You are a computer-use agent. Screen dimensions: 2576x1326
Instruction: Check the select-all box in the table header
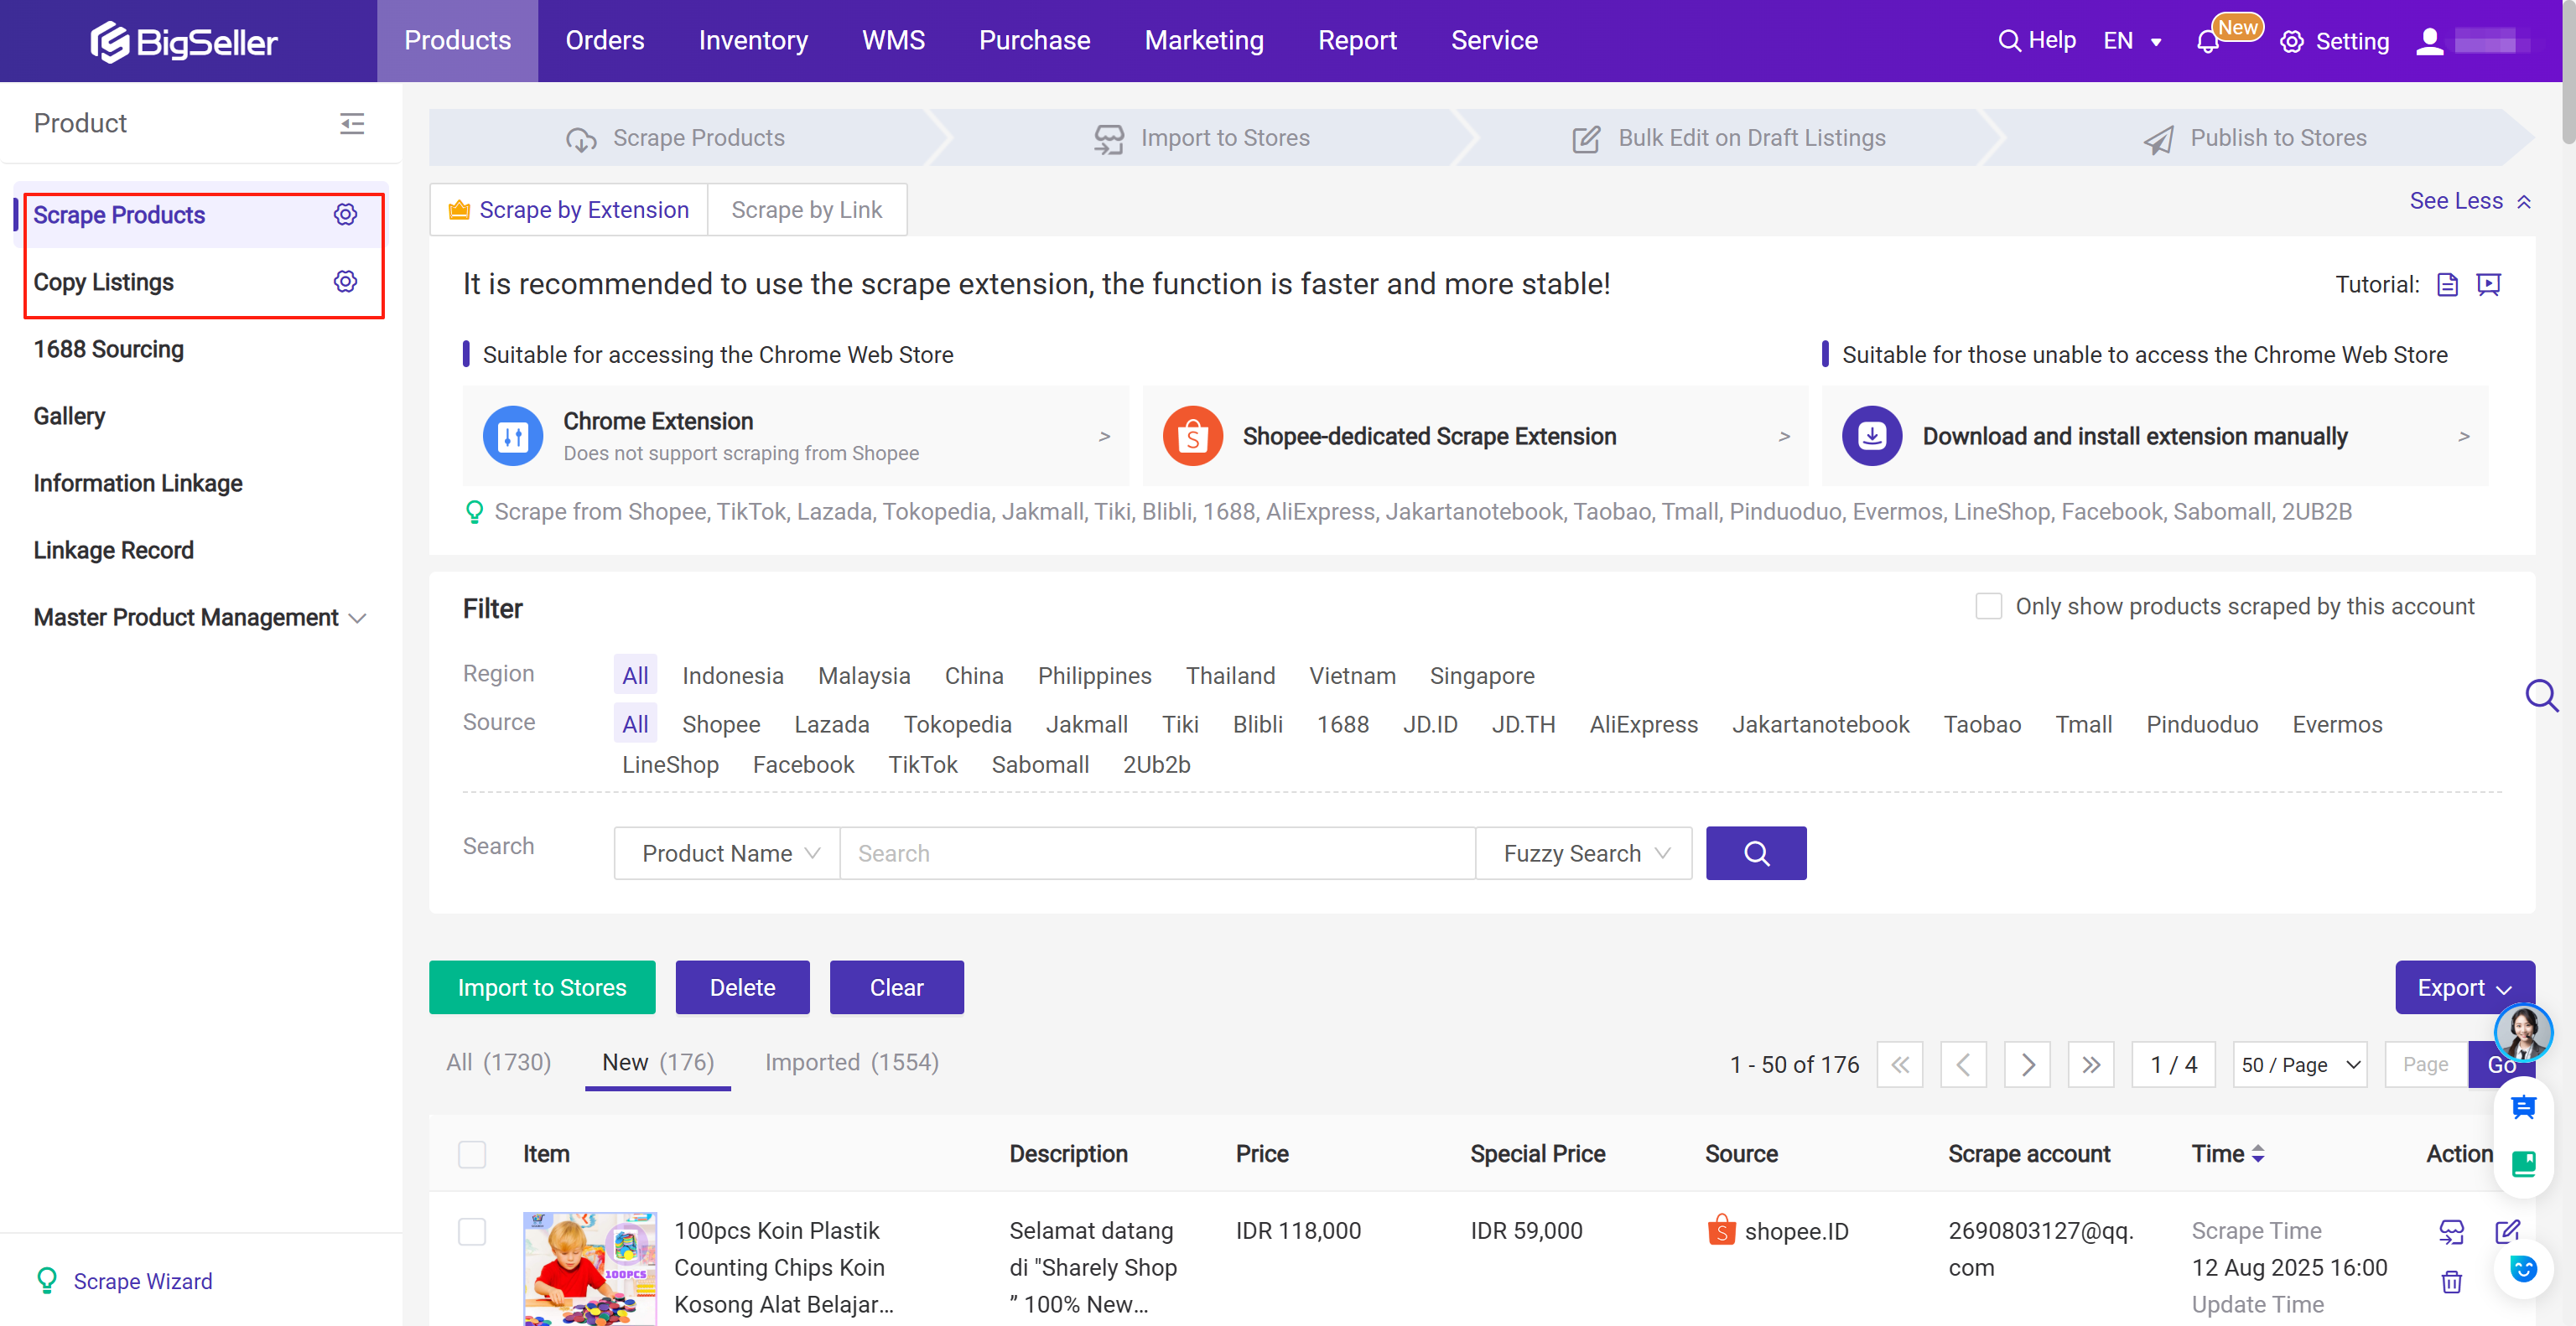pos(472,1154)
